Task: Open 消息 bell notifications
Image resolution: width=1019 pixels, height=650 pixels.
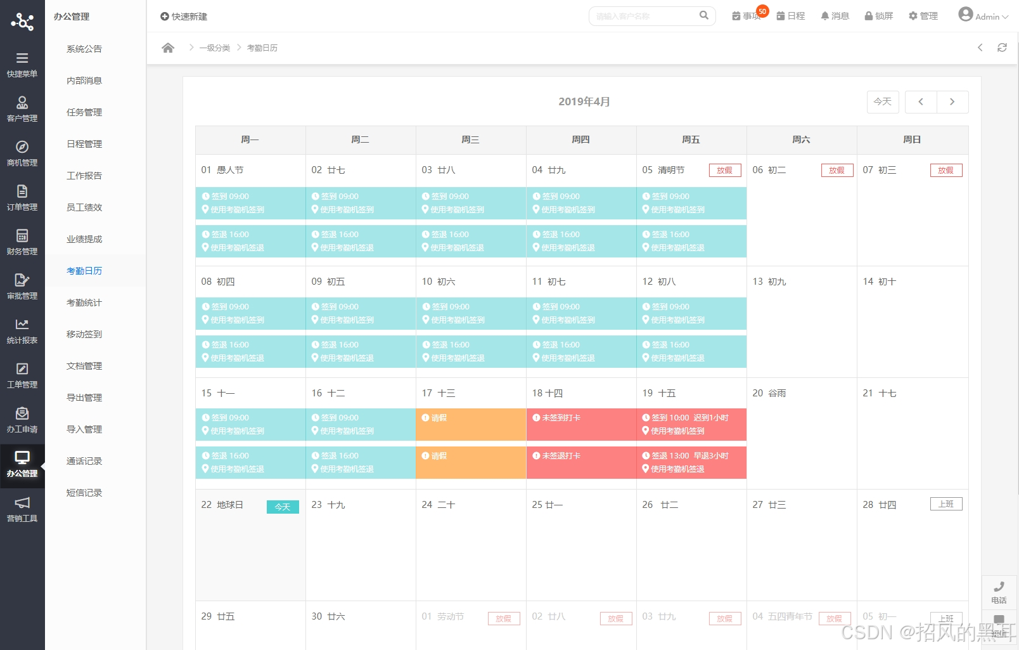Action: 835,16
